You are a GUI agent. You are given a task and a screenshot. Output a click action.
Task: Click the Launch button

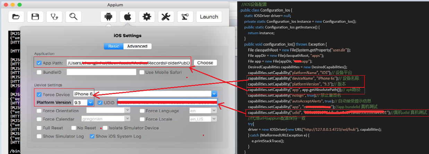209,16
